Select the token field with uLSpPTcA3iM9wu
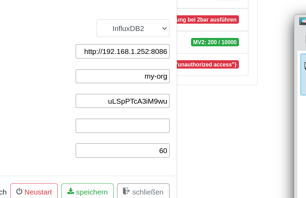306x198 pixels. 123,101
